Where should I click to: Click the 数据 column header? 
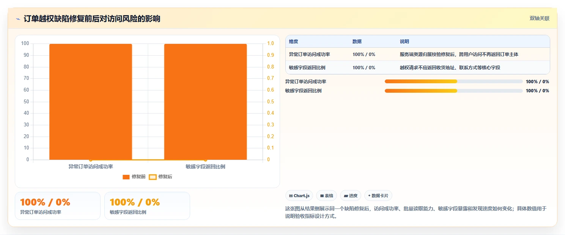[357, 42]
